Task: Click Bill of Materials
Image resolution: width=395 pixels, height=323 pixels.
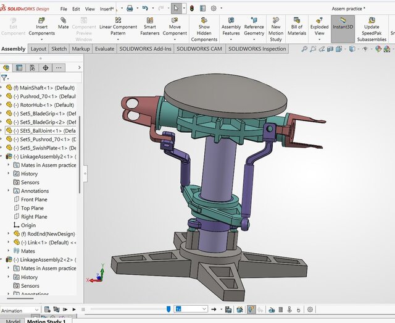Action: point(297,27)
